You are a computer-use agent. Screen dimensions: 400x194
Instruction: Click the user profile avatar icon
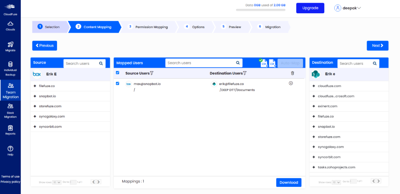click(338, 8)
